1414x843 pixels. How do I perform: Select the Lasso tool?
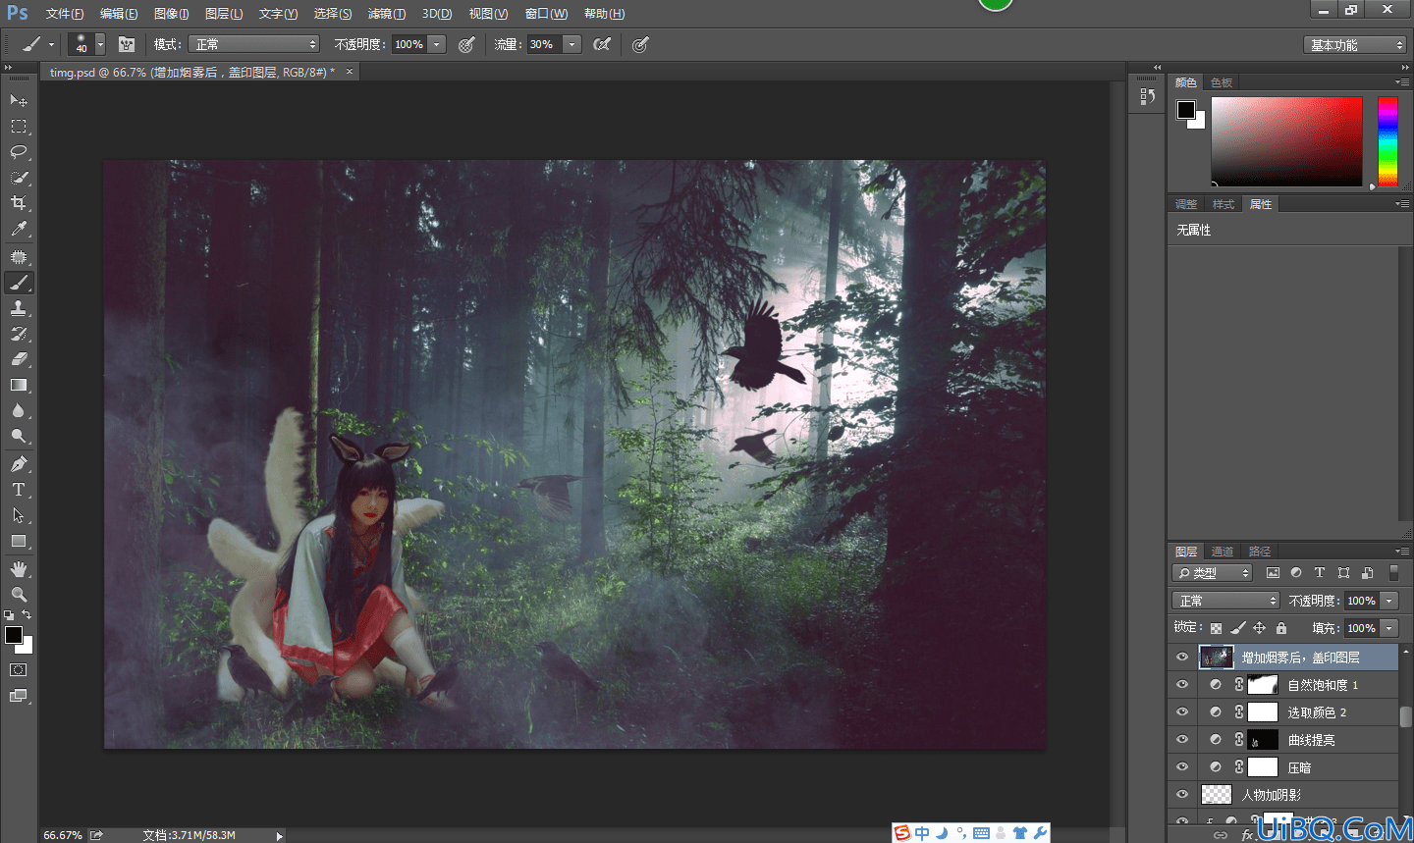point(19,151)
